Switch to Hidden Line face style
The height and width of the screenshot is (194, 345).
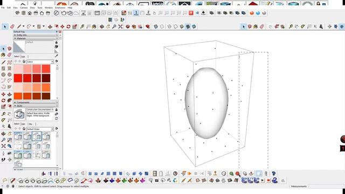[x=176, y=26]
